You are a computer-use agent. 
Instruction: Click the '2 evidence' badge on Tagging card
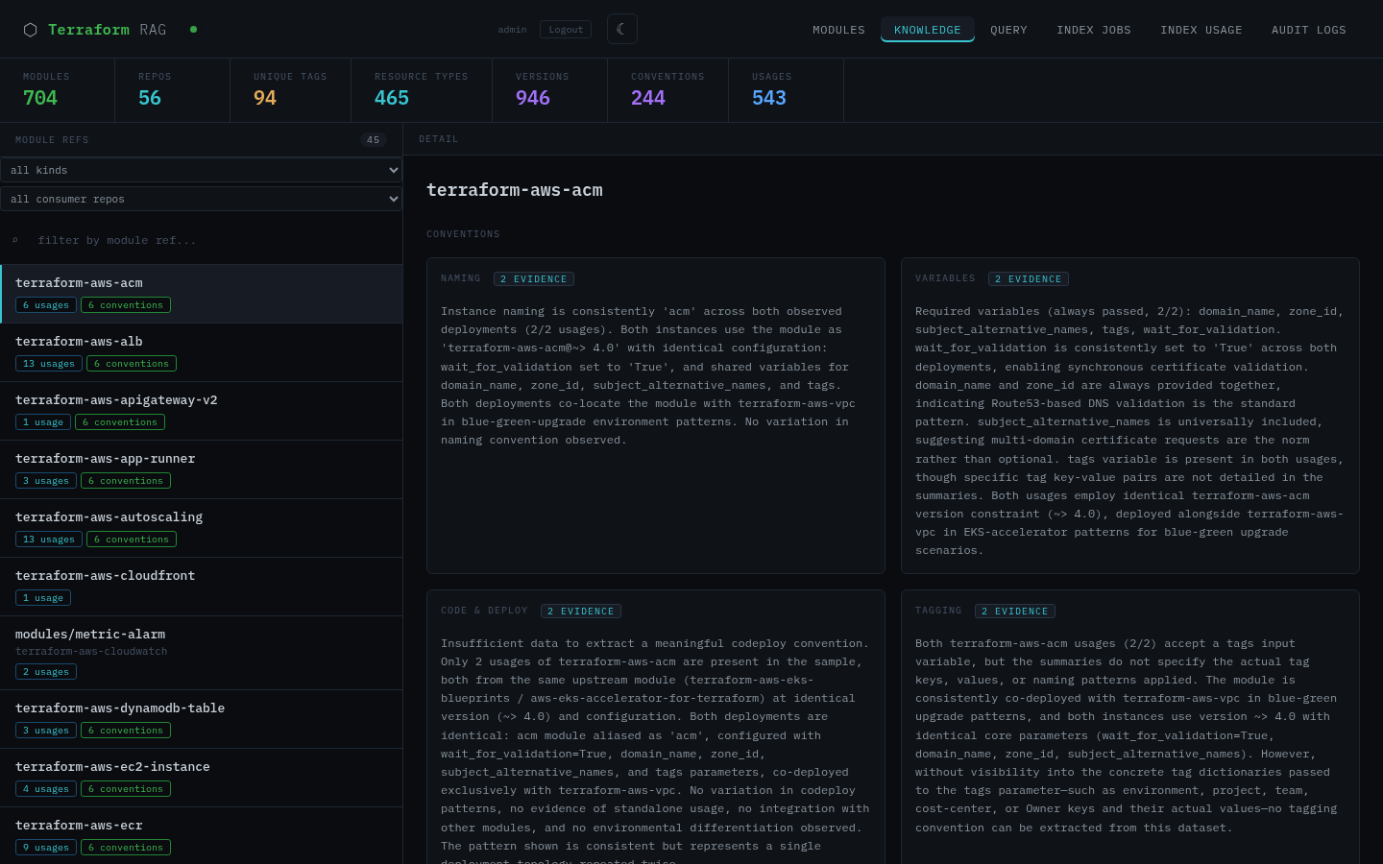coord(1015,612)
